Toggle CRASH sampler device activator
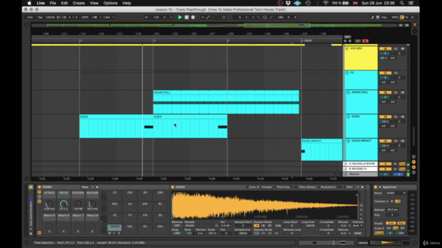Viewport: 442px width, 248px height. tap(173, 187)
